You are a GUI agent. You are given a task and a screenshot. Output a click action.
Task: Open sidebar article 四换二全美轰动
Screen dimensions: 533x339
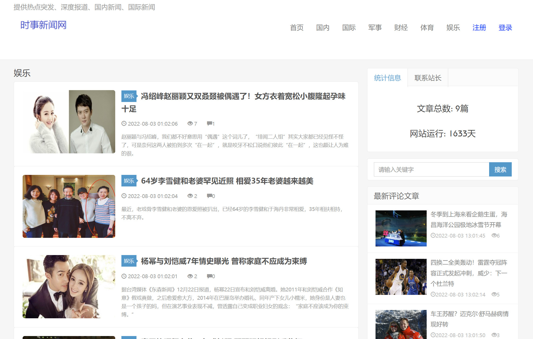(x=469, y=273)
